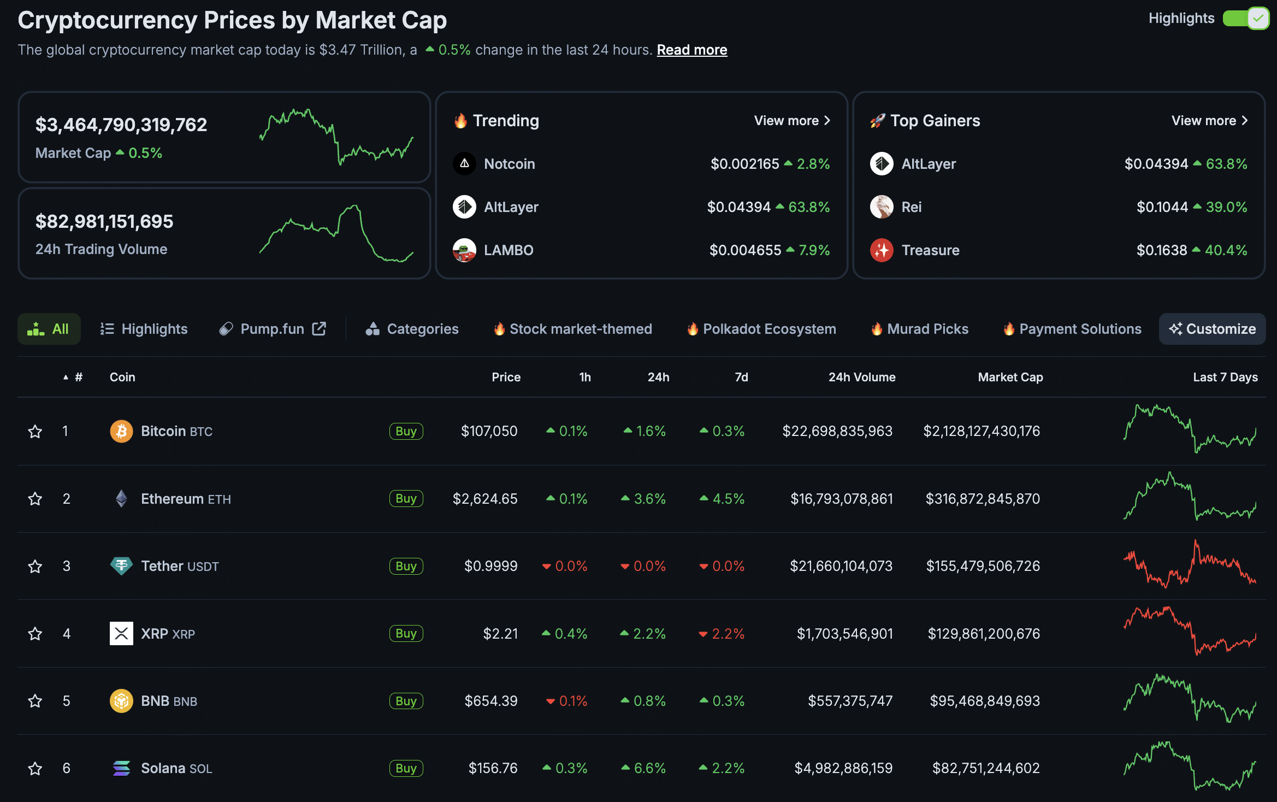This screenshot has width=1277, height=802.
Task: Select the All tab
Action: point(49,329)
